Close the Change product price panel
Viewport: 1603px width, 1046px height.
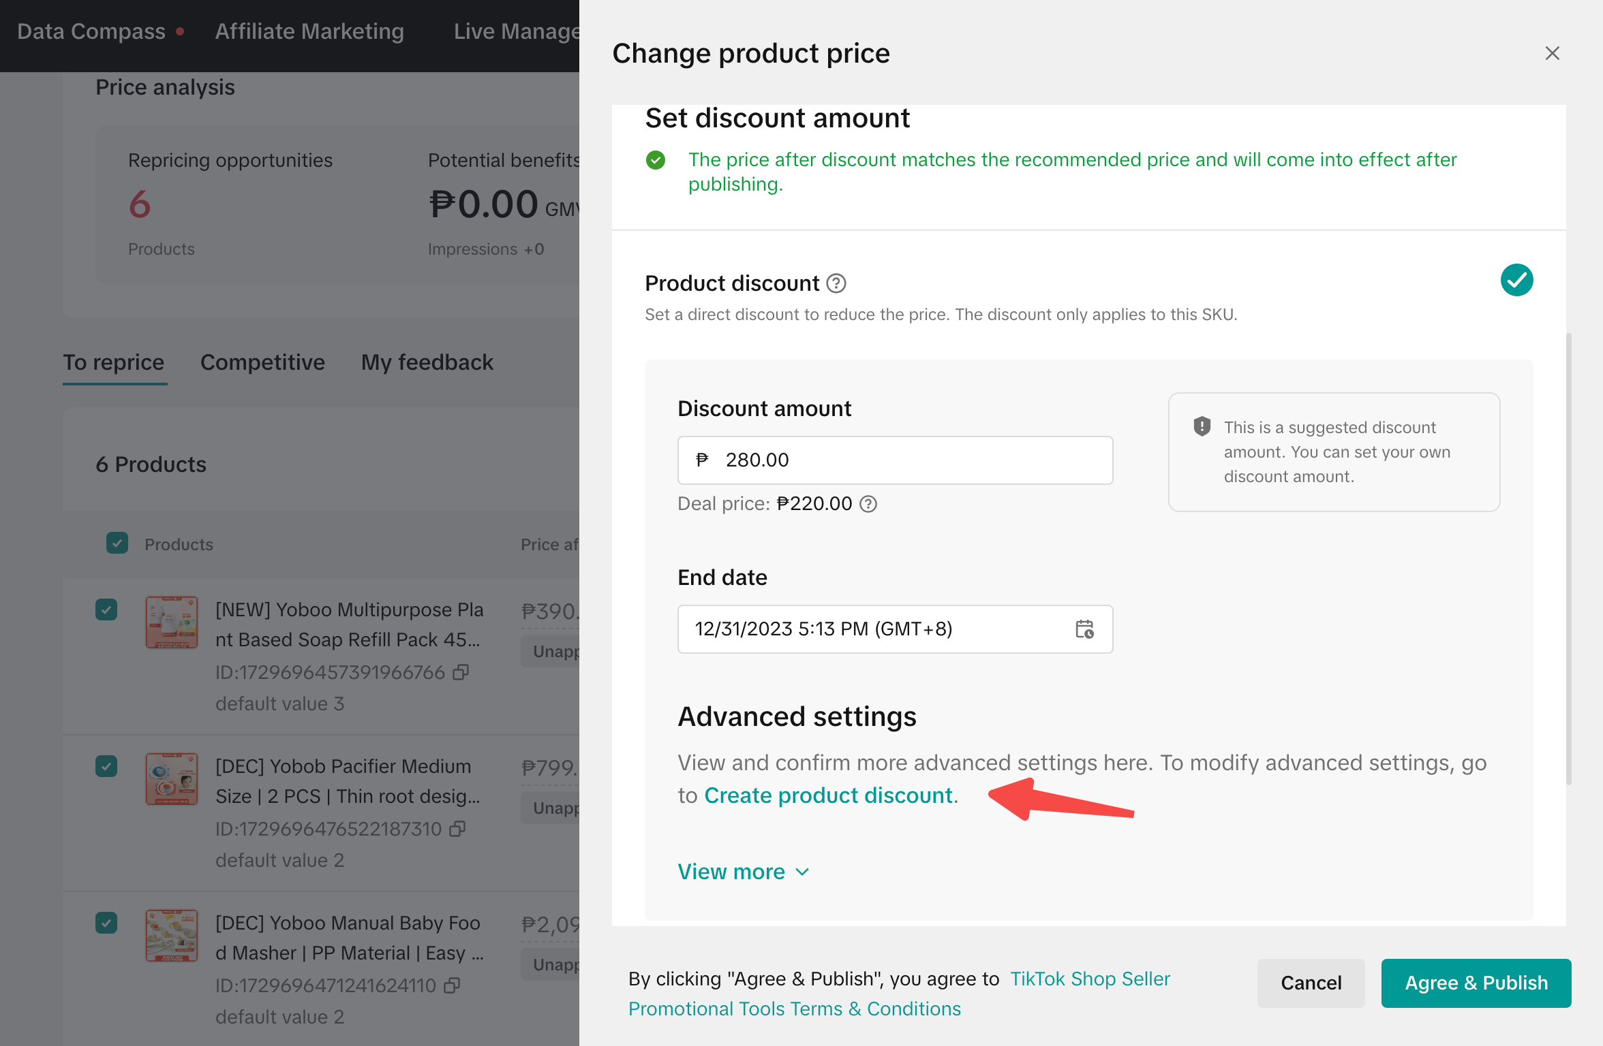[1552, 53]
